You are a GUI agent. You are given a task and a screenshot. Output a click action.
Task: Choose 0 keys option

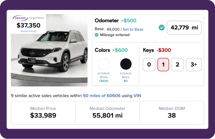[149, 65]
